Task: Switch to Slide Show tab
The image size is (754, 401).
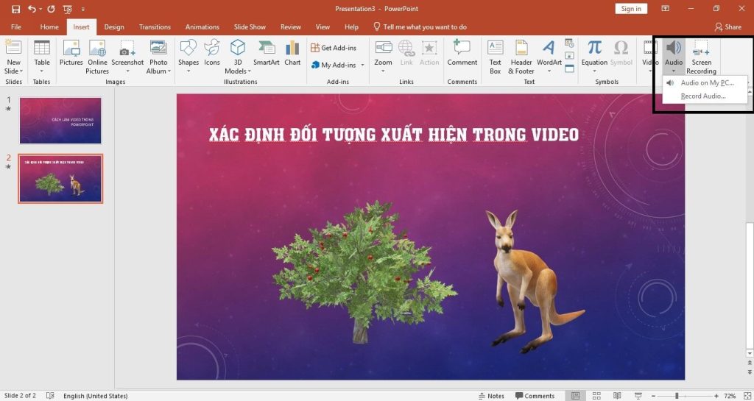Action: point(250,27)
